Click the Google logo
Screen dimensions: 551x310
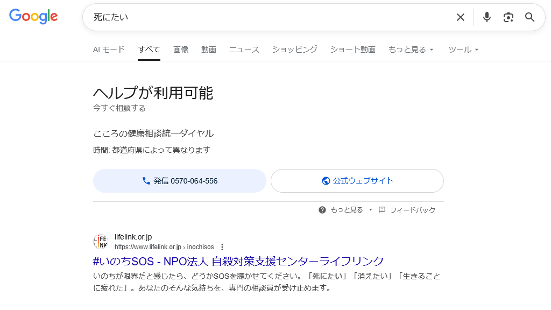33,17
